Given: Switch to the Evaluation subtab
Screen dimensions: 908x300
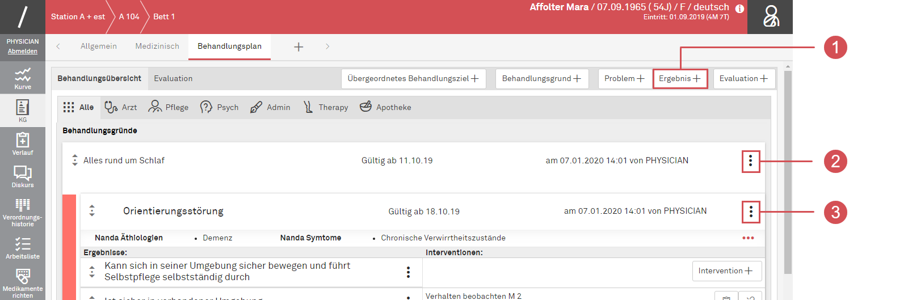Looking at the screenshot, I should 173,78.
